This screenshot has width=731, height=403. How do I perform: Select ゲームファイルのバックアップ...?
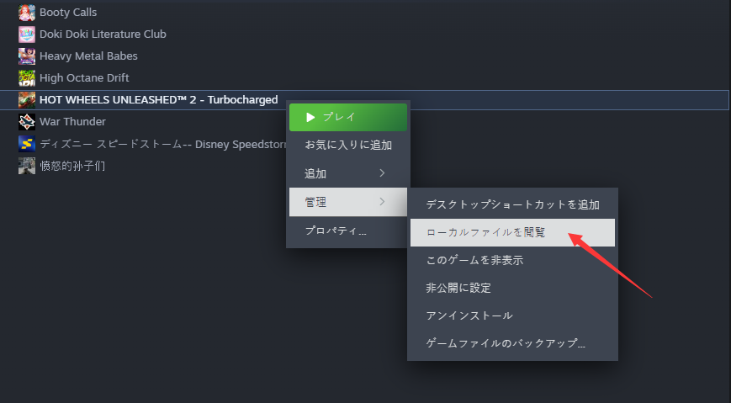point(513,343)
